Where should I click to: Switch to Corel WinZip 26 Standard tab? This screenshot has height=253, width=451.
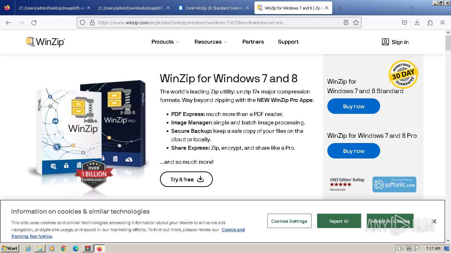(x=214, y=8)
